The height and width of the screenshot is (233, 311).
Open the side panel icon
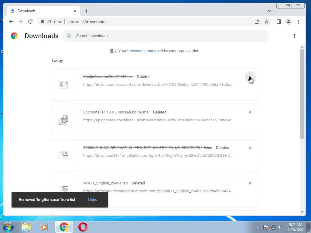tap(279, 22)
